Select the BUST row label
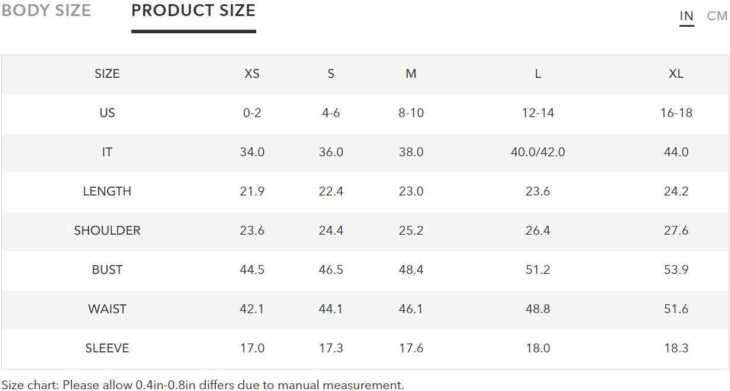Screen dimensions: 730x391 pyautogui.click(x=107, y=270)
